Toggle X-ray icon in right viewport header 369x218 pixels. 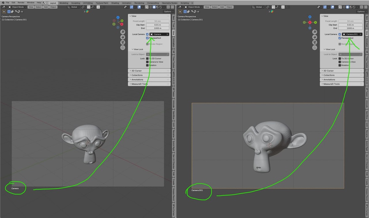pyautogui.click(x=340, y=7)
